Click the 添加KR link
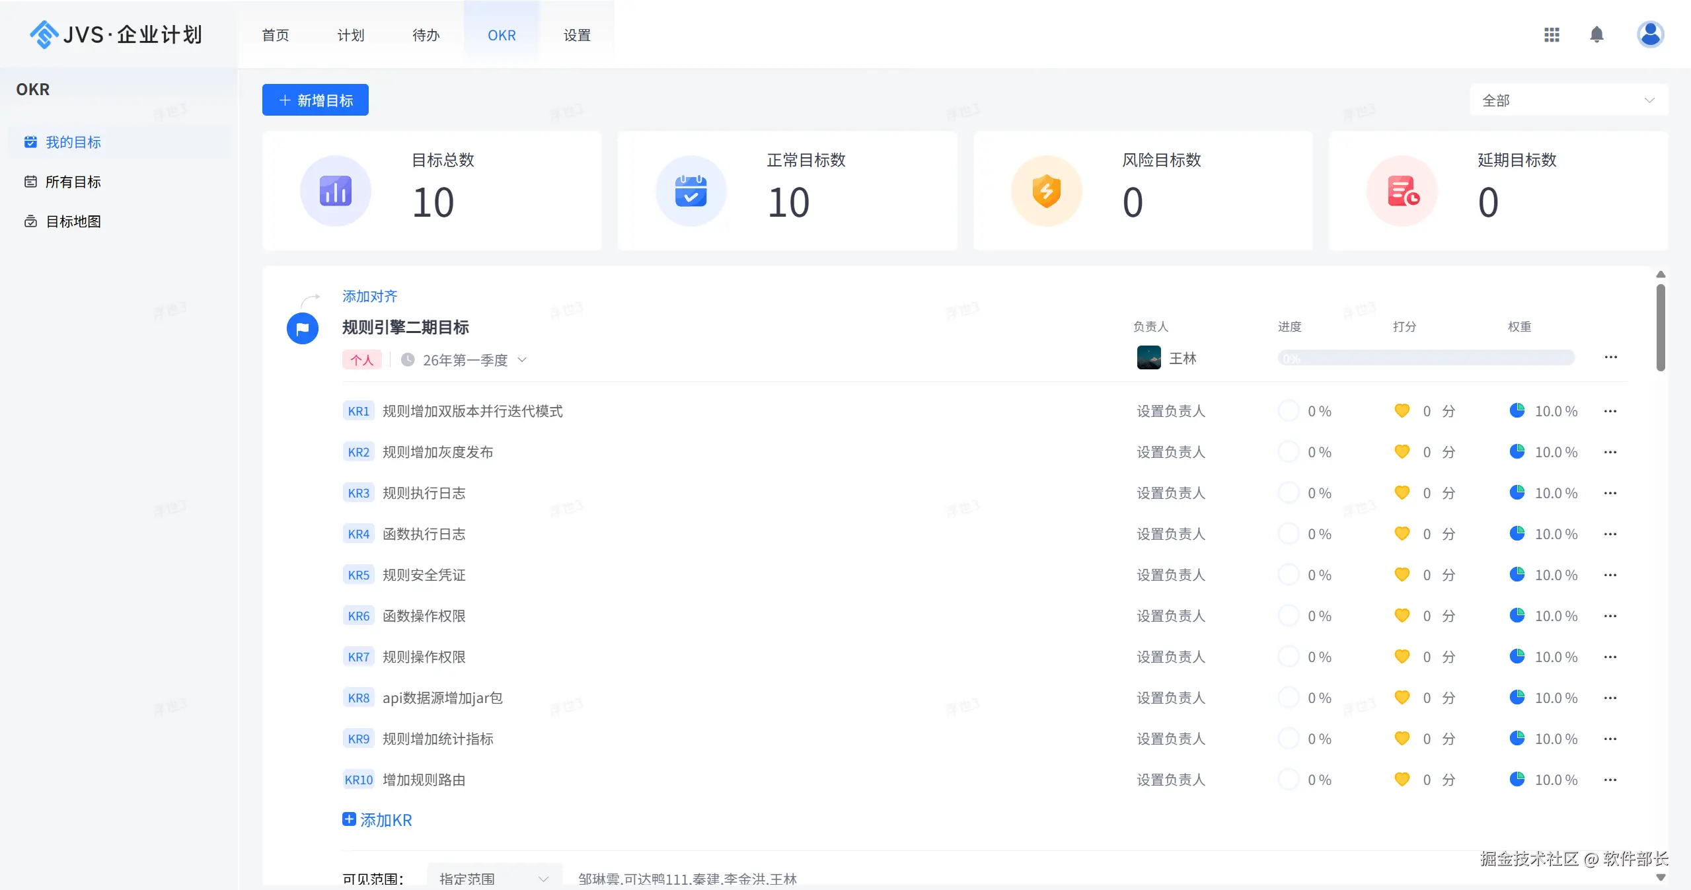The image size is (1691, 890). click(377, 820)
